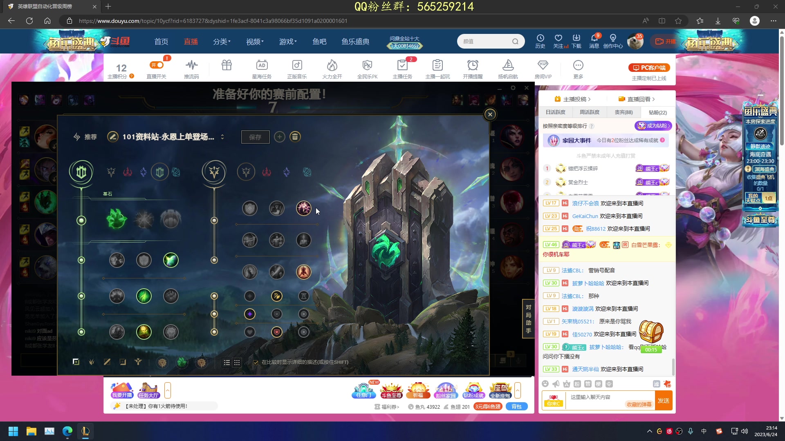Click the 保存 save rune page button
Image resolution: width=785 pixels, height=441 pixels.
pyautogui.click(x=255, y=137)
